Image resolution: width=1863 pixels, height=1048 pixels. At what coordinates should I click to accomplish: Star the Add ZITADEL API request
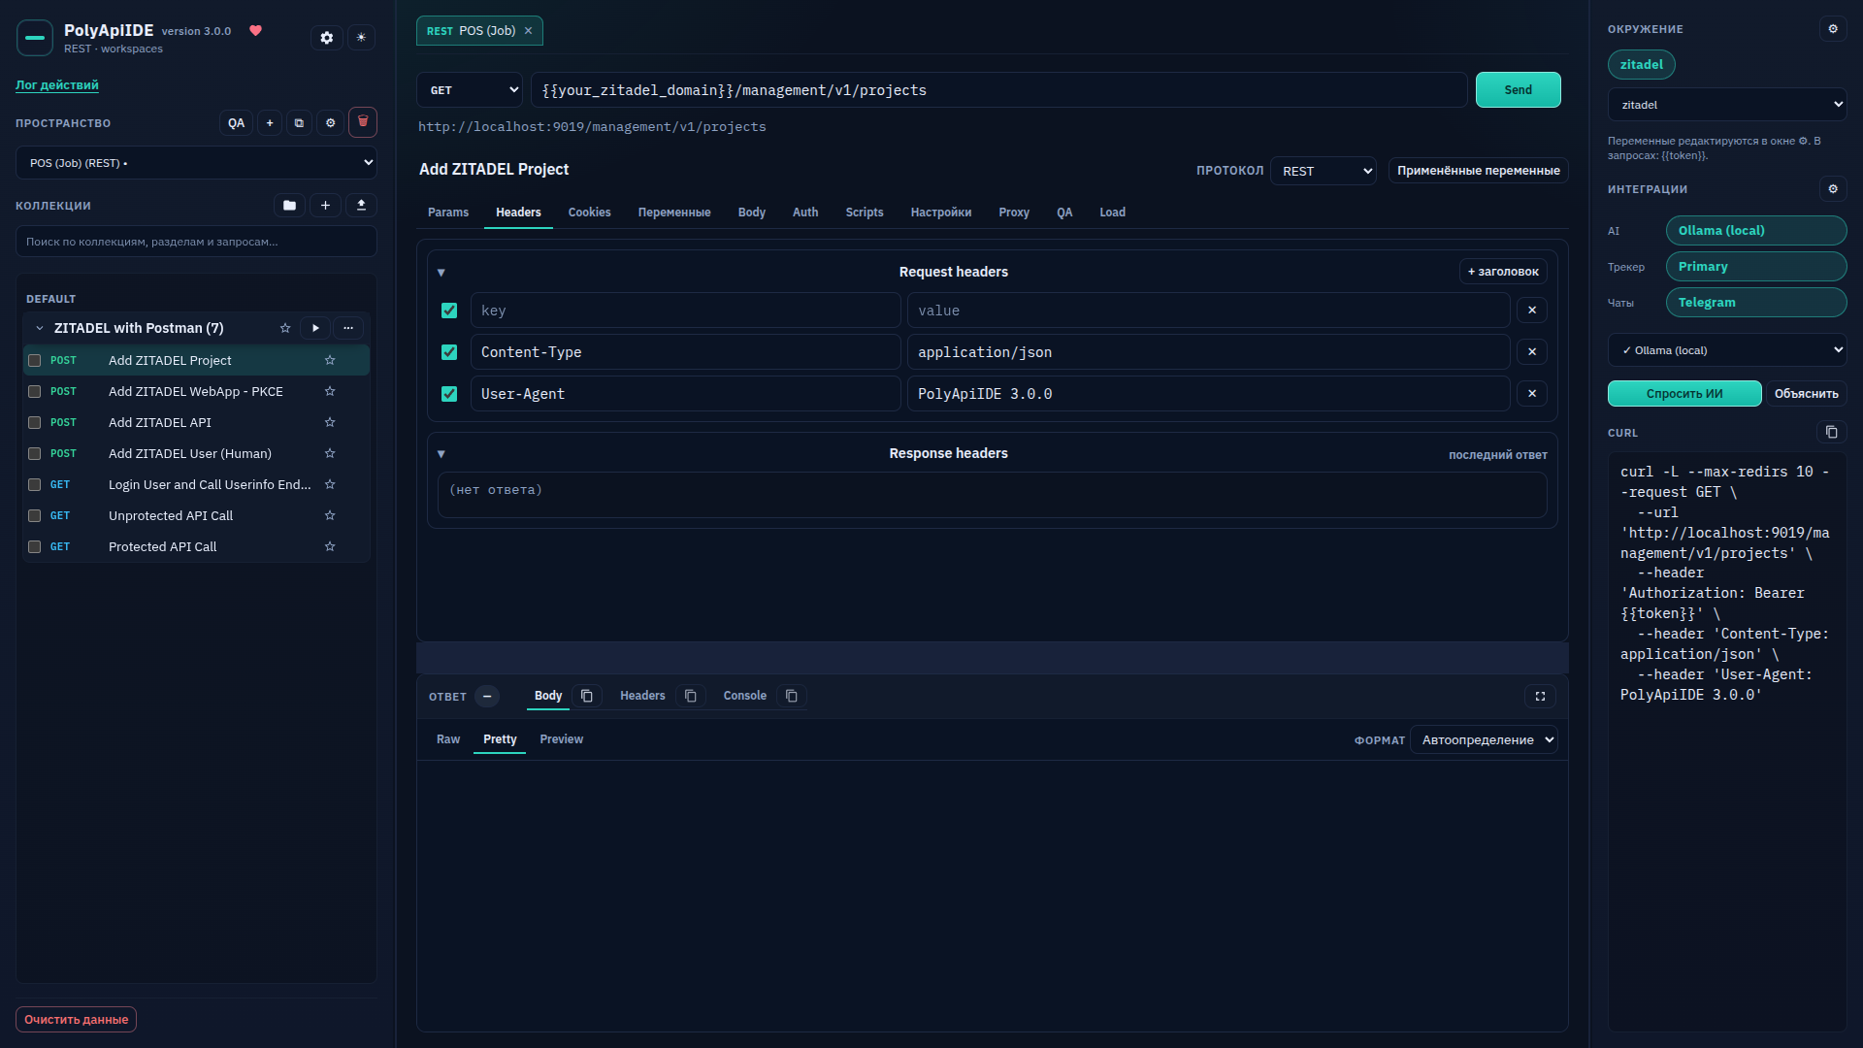(x=330, y=422)
